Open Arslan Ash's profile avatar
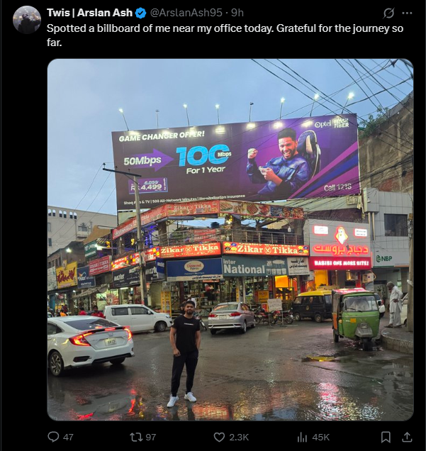This screenshot has height=451, width=426. tap(27, 20)
